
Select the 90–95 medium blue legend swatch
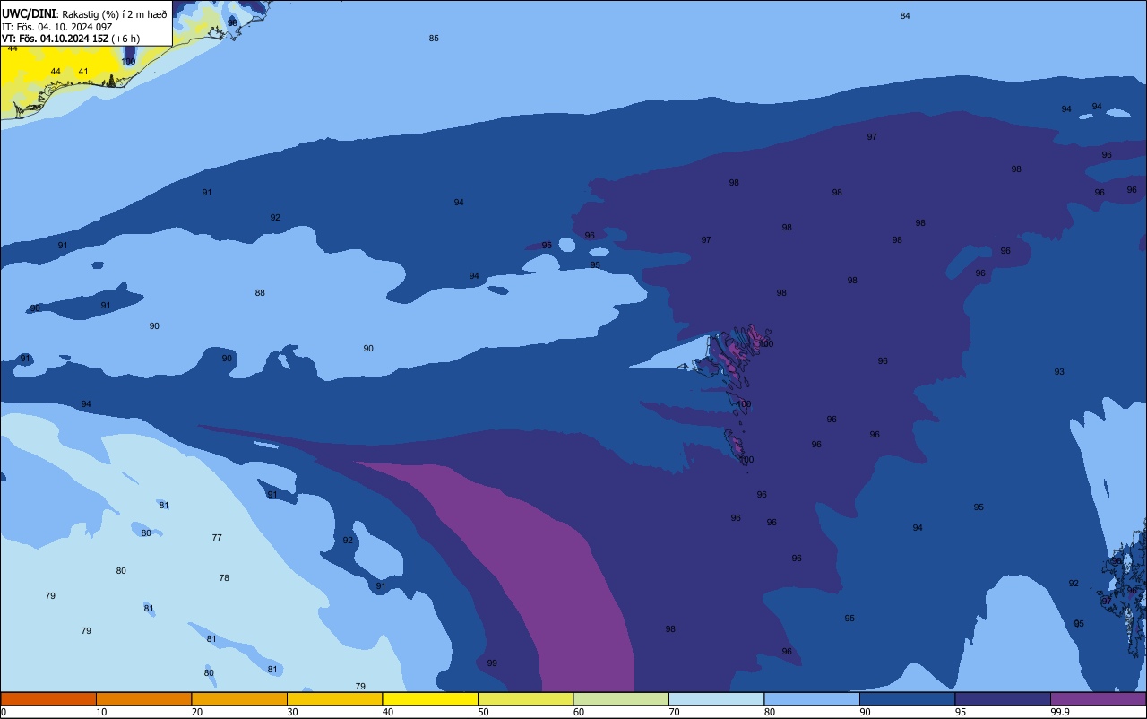907,698
